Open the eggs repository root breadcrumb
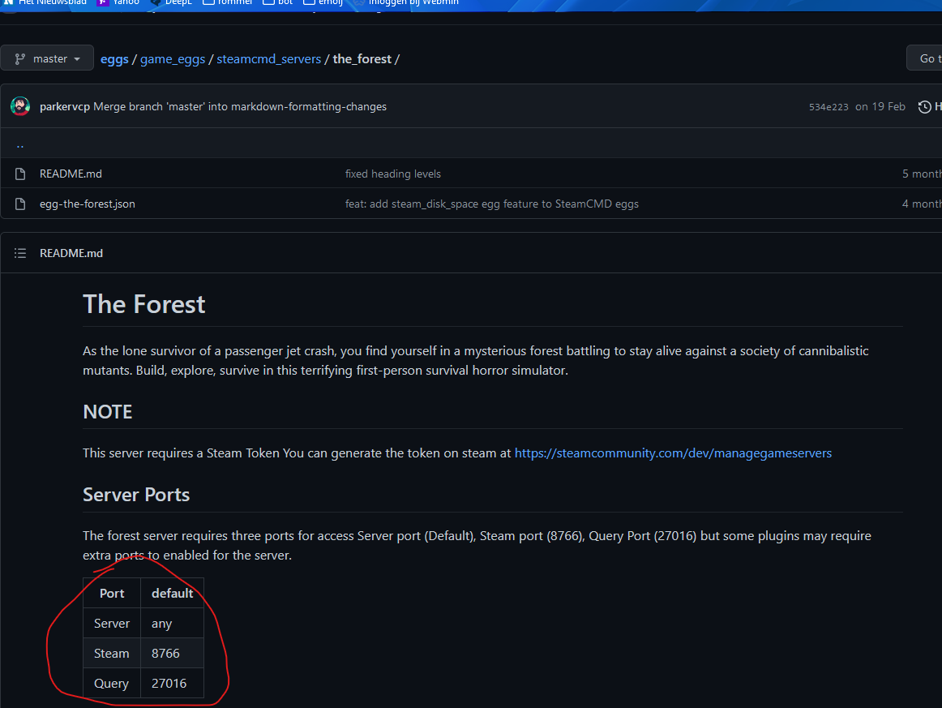This screenshot has height=708, width=942. 113,58
